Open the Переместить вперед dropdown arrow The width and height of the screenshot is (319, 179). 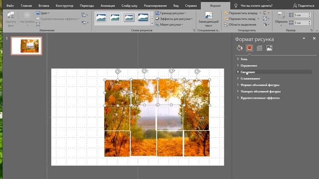[260, 13]
